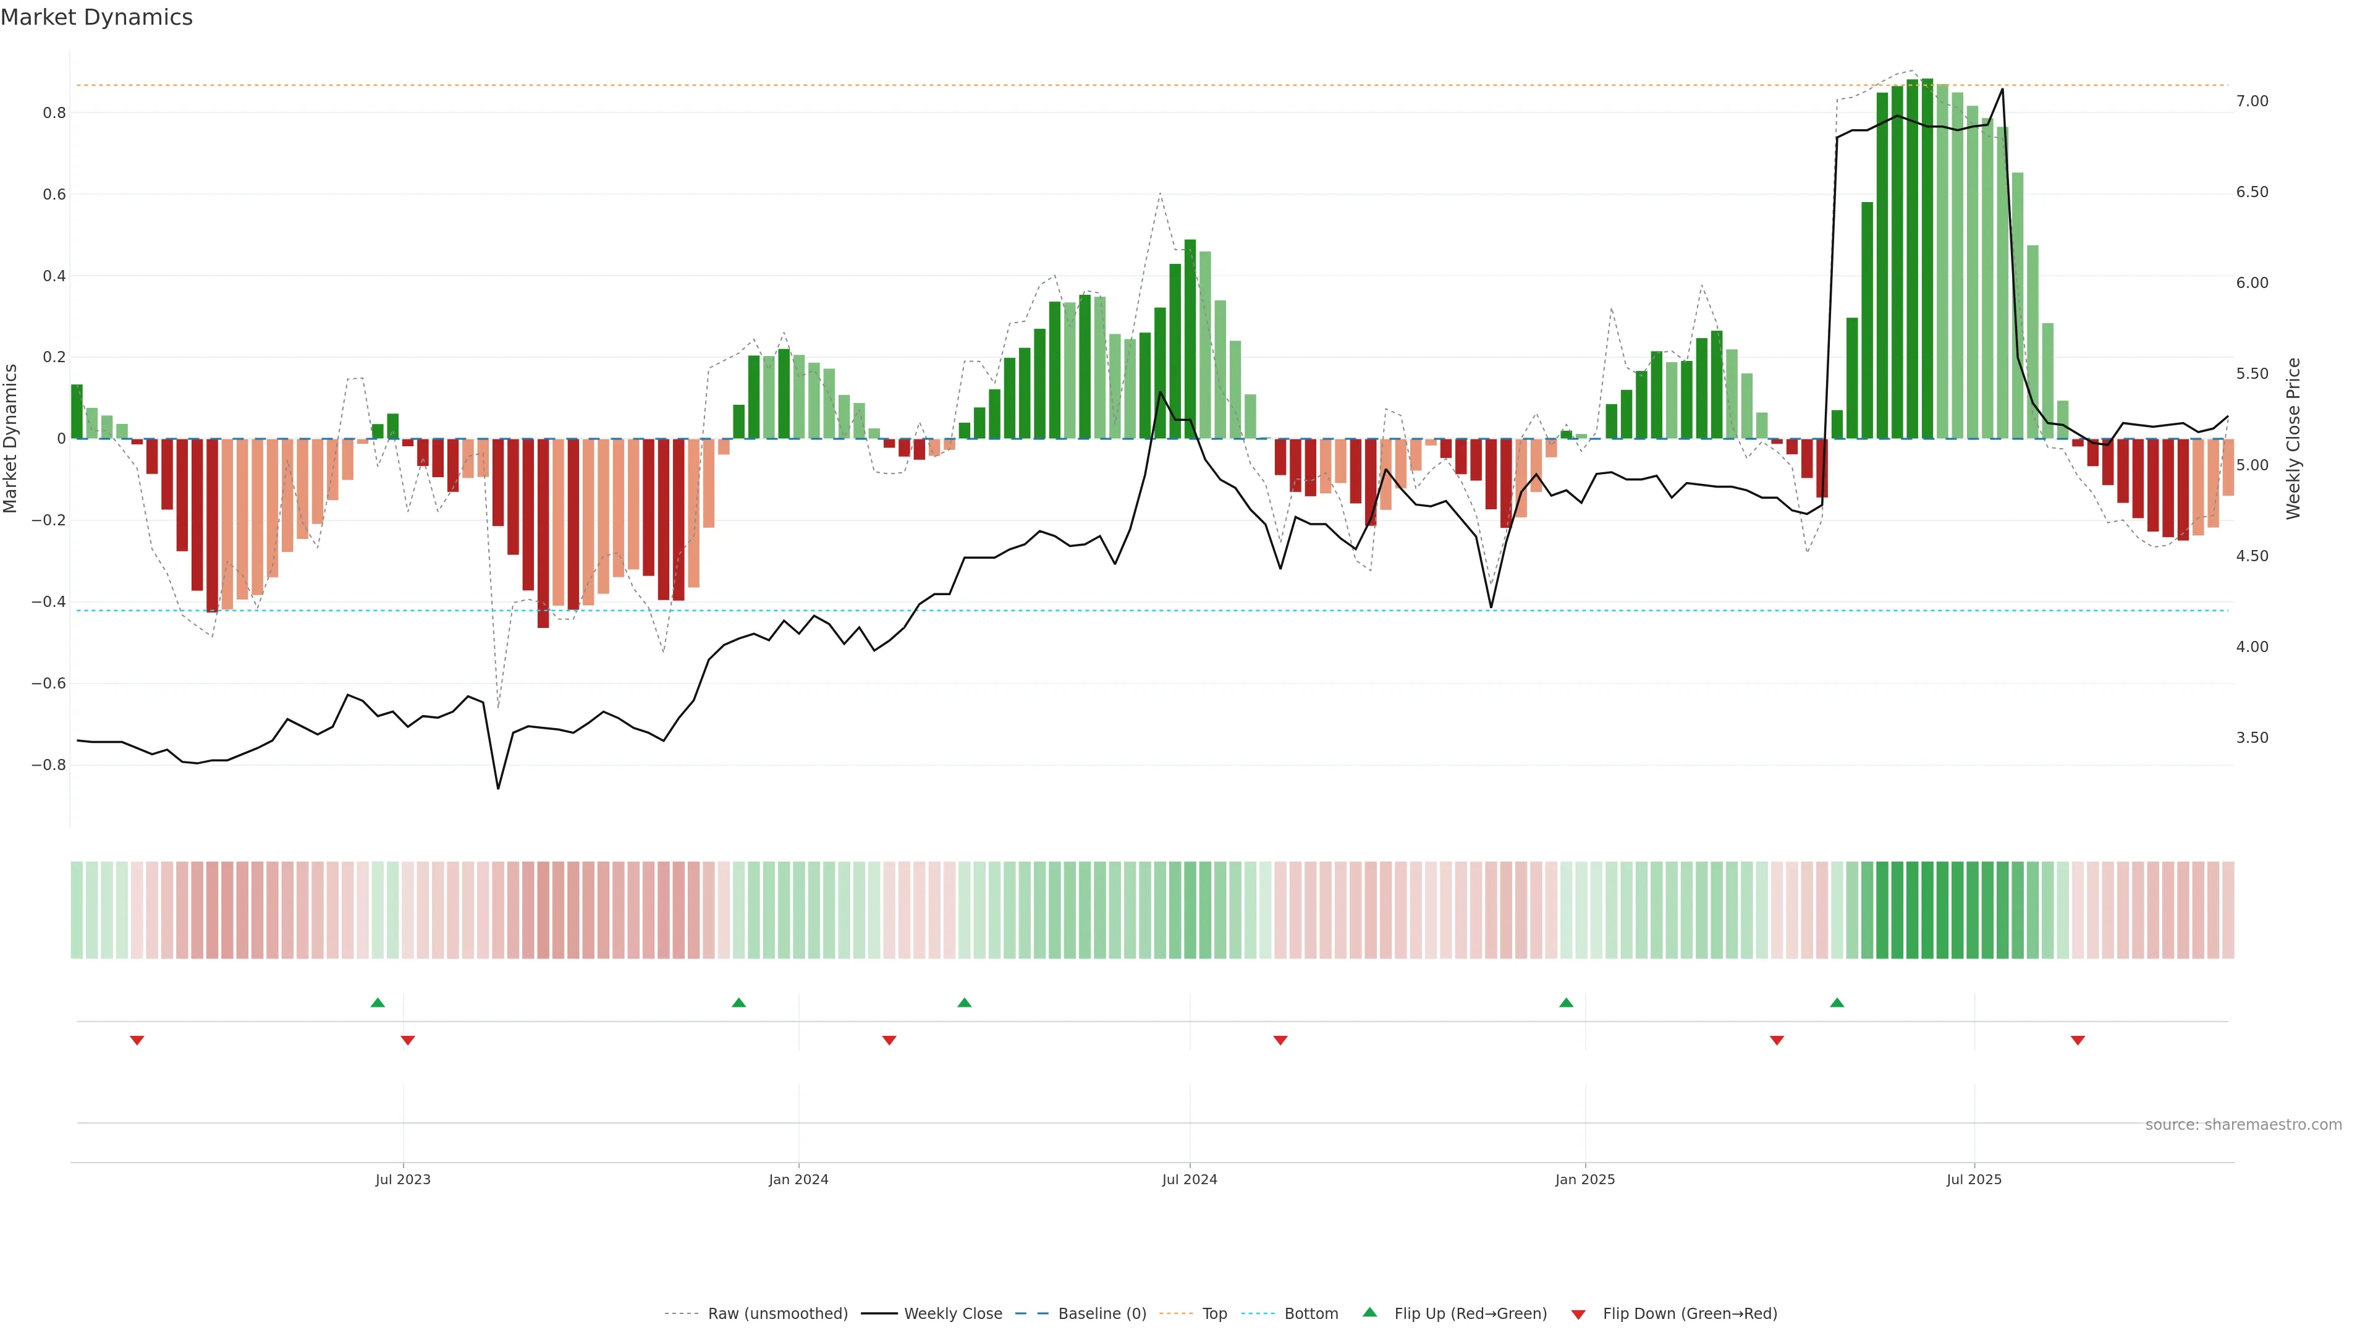Viewport: 2373px width, 1335px height.
Task: Click the green flip-up triangle before Jan 2024
Action: point(739,1002)
